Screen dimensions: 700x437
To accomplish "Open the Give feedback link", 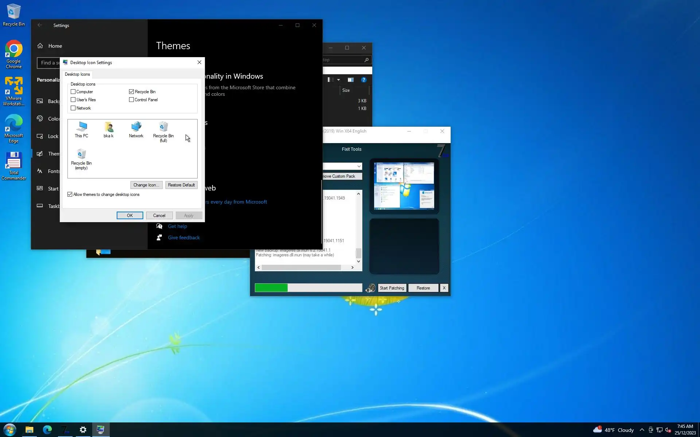I will pos(184,237).
